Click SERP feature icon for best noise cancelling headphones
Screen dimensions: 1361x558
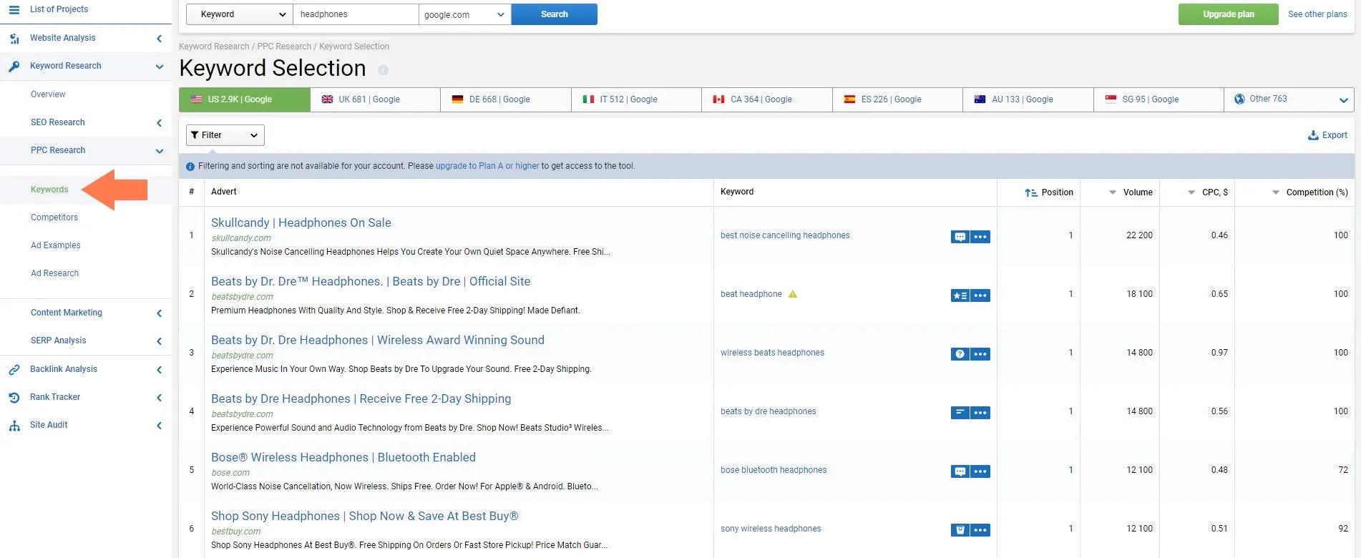pyautogui.click(x=960, y=237)
